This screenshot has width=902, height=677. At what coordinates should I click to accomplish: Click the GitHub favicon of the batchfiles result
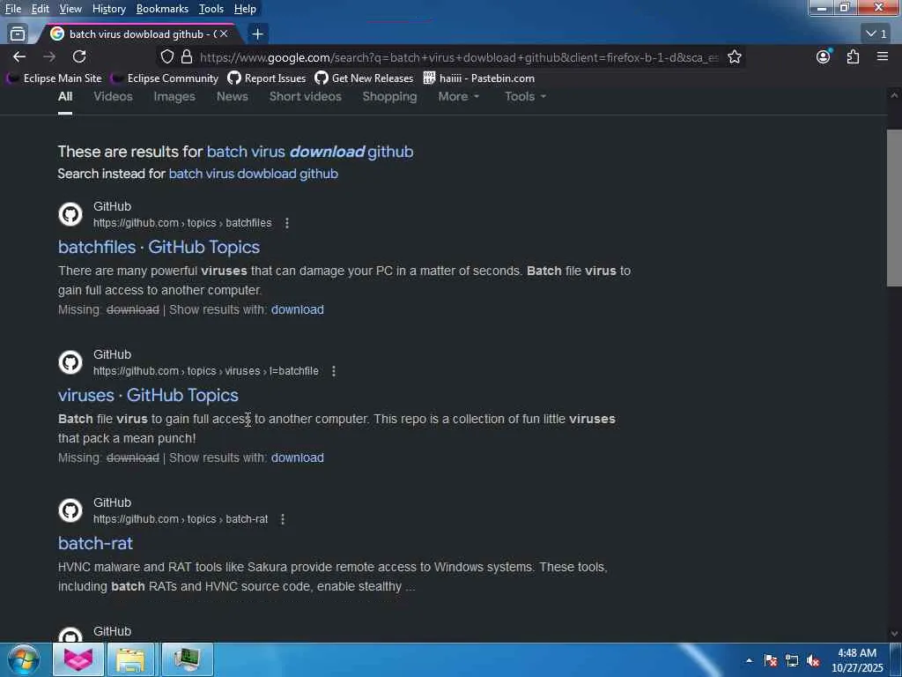pyautogui.click(x=70, y=214)
